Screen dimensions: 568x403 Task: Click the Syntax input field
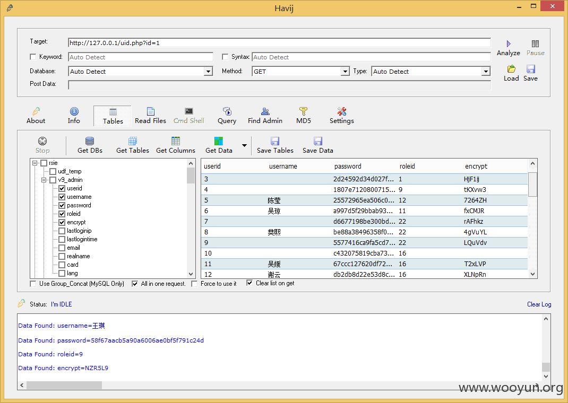tap(371, 57)
